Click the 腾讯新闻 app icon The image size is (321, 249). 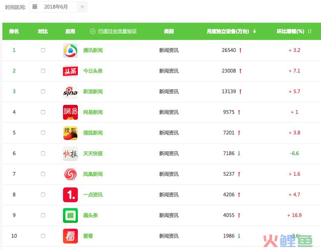tap(70, 50)
